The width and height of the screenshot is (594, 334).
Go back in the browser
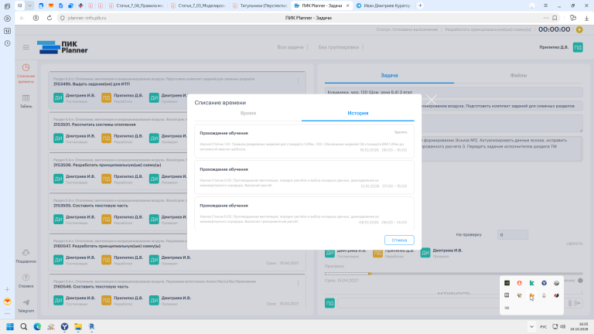[22, 18]
